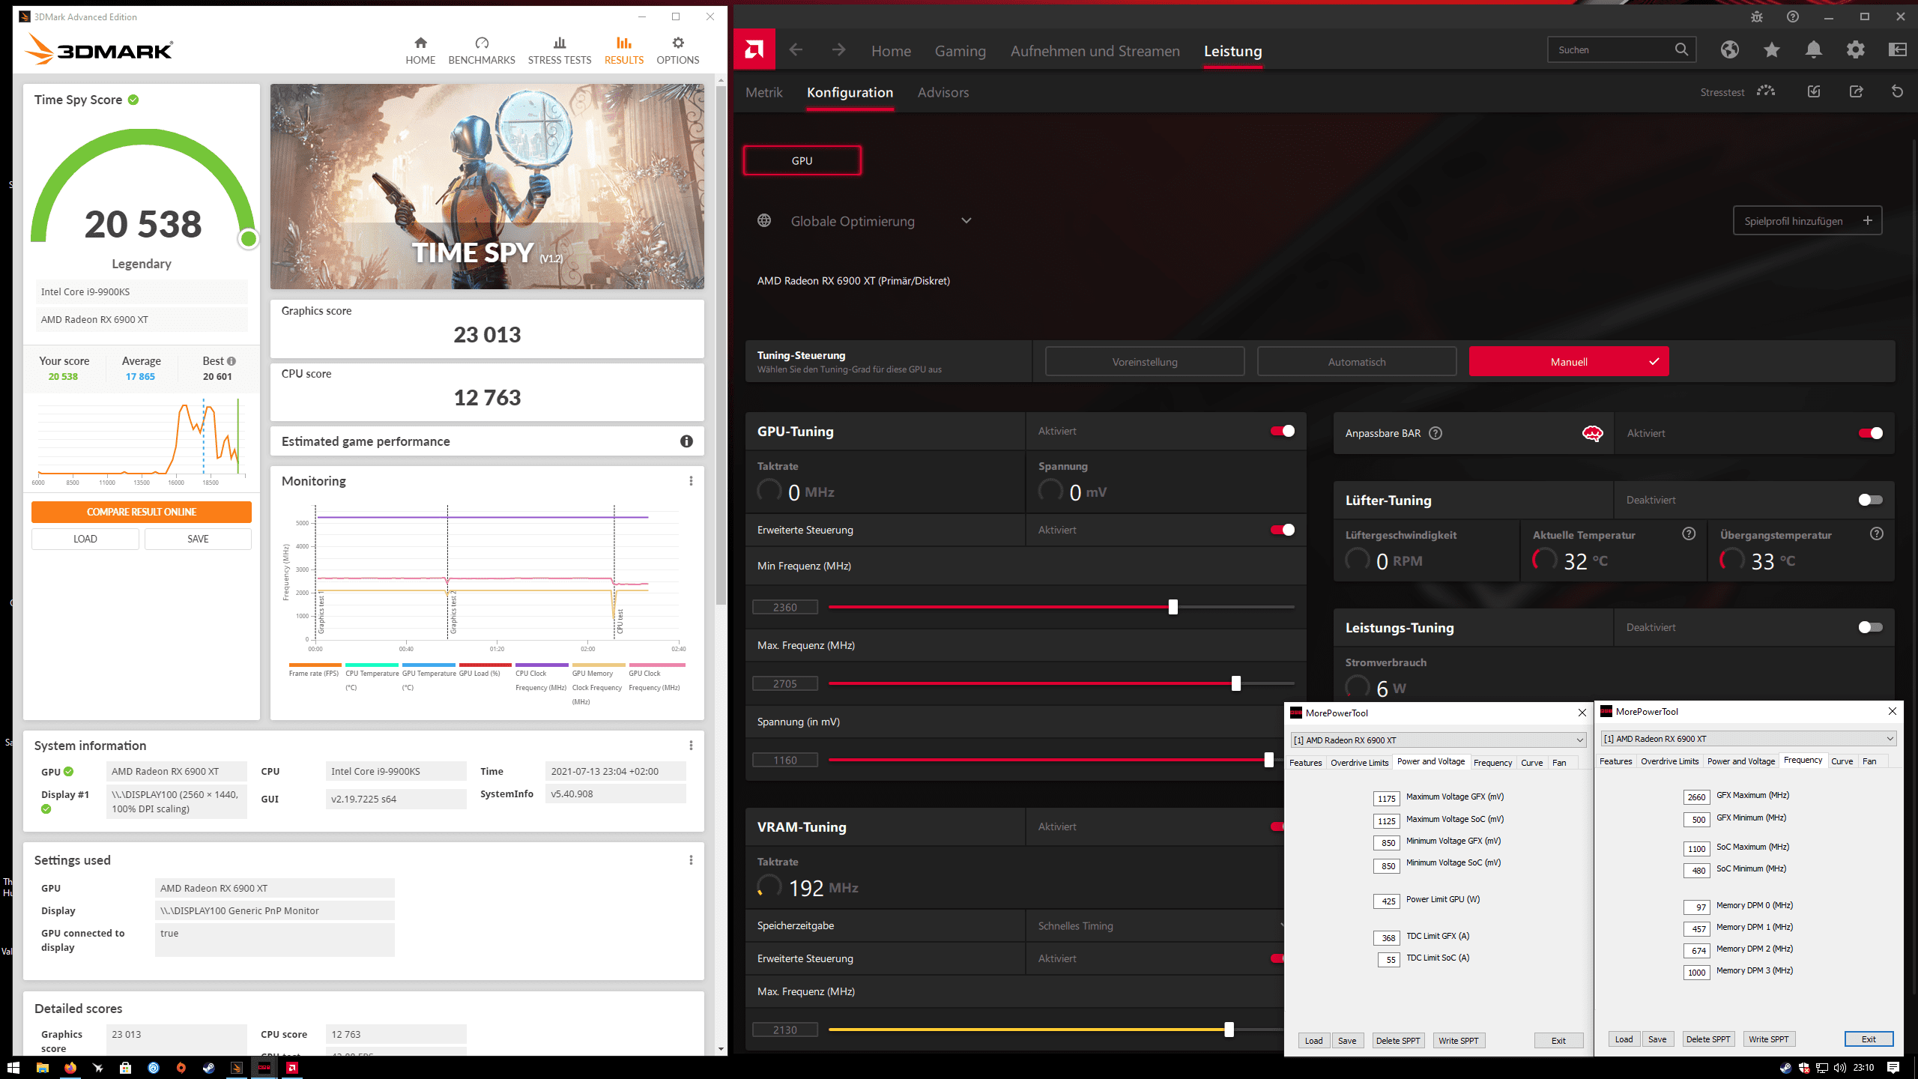1918x1079 pixels.
Task: Click the GFX Maximum (MHz) value field
Action: 1696,797
